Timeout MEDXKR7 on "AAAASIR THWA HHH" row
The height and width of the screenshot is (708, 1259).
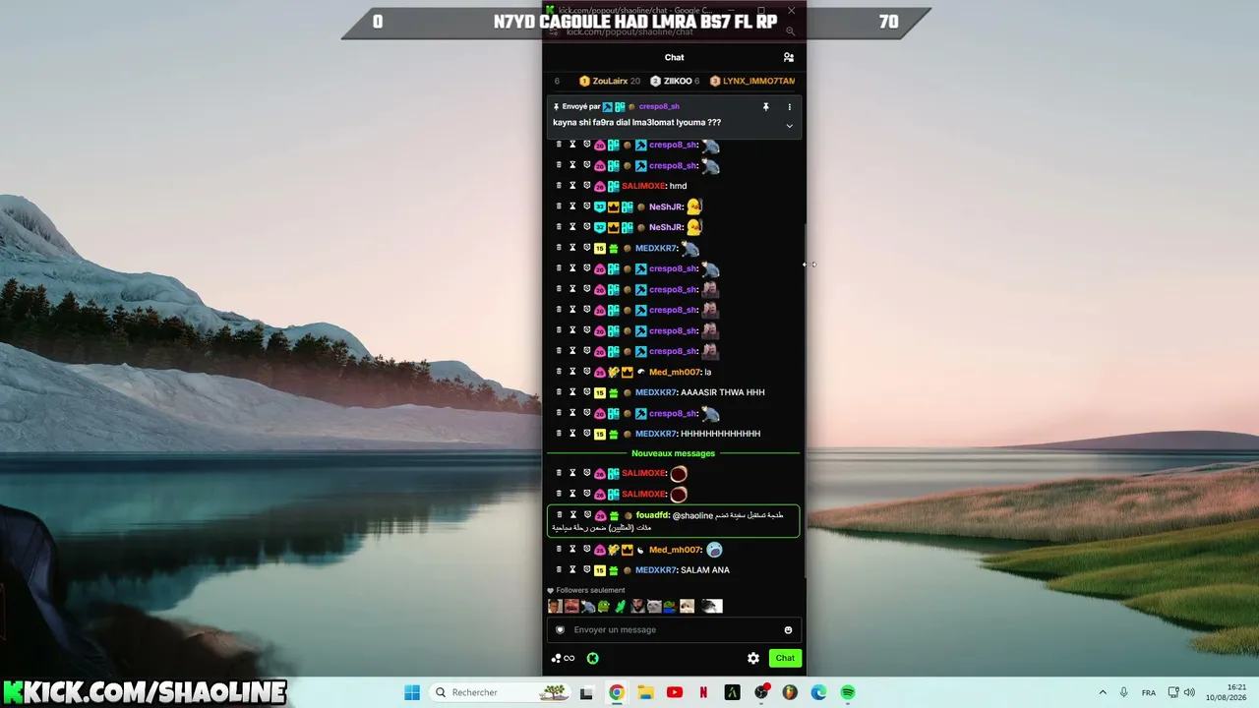(572, 392)
